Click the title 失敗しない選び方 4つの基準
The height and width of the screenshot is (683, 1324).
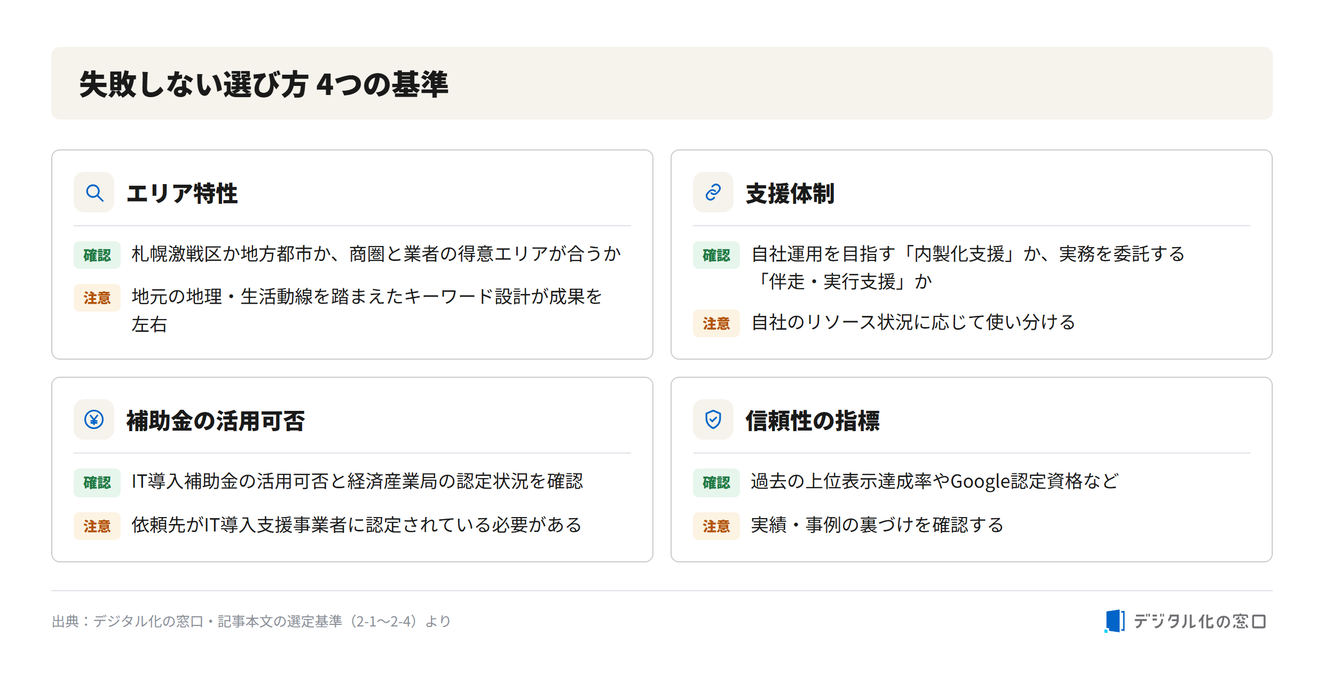pyautogui.click(x=264, y=84)
